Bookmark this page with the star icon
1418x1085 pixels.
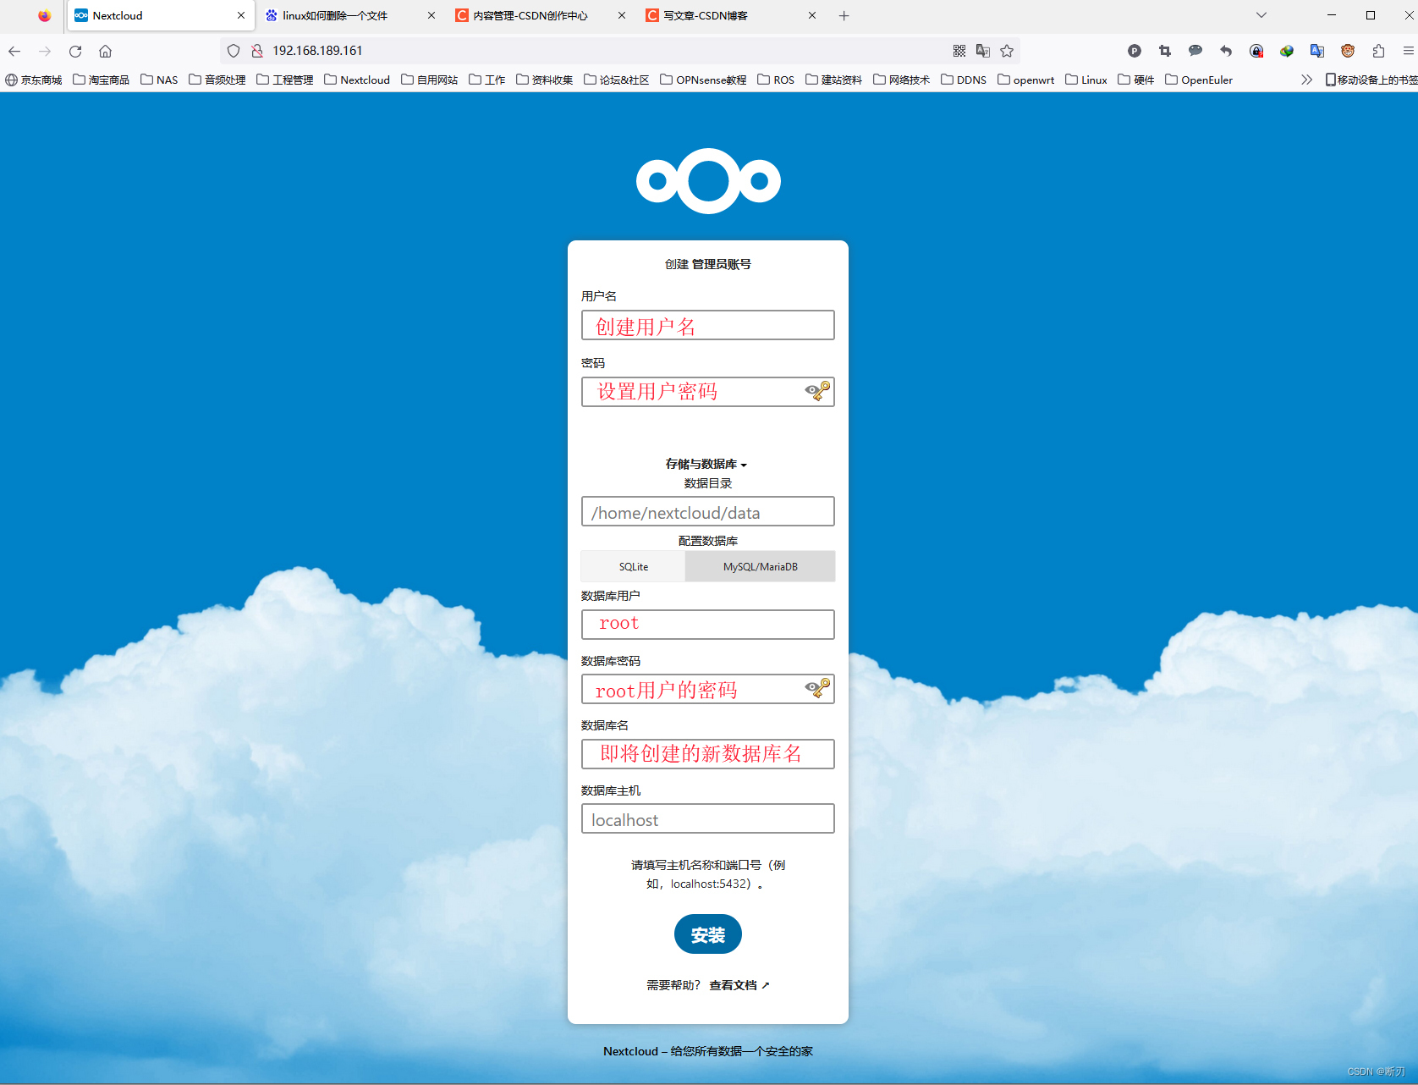coord(1007,51)
